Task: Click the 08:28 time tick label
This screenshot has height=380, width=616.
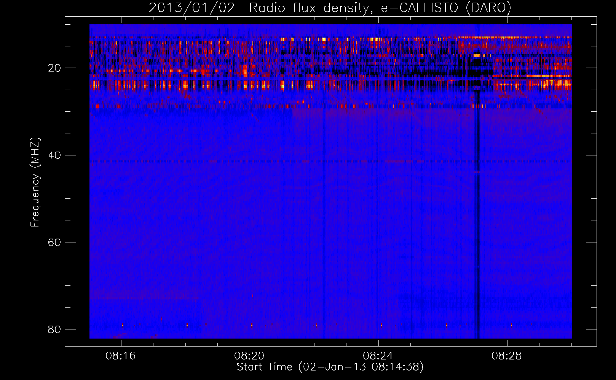Action: click(507, 356)
